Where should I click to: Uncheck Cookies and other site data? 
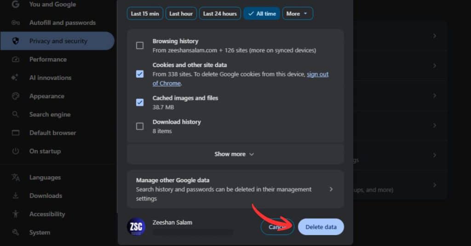[x=140, y=74]
